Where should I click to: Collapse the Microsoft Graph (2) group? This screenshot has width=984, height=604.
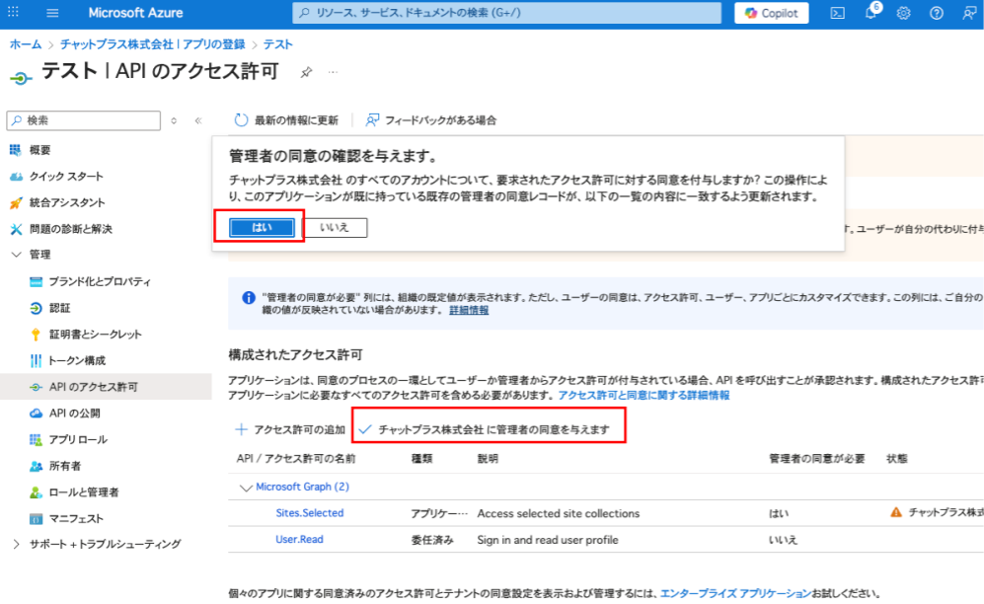246,488
